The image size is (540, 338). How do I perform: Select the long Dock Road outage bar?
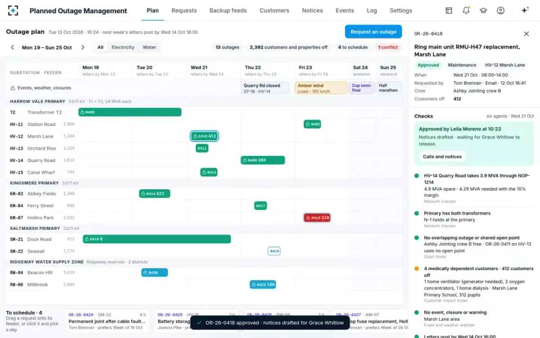coord(157,239)
